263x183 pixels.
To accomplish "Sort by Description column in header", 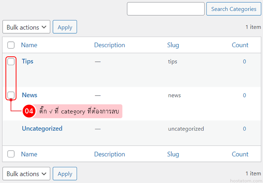I will [x=110, y=45].
